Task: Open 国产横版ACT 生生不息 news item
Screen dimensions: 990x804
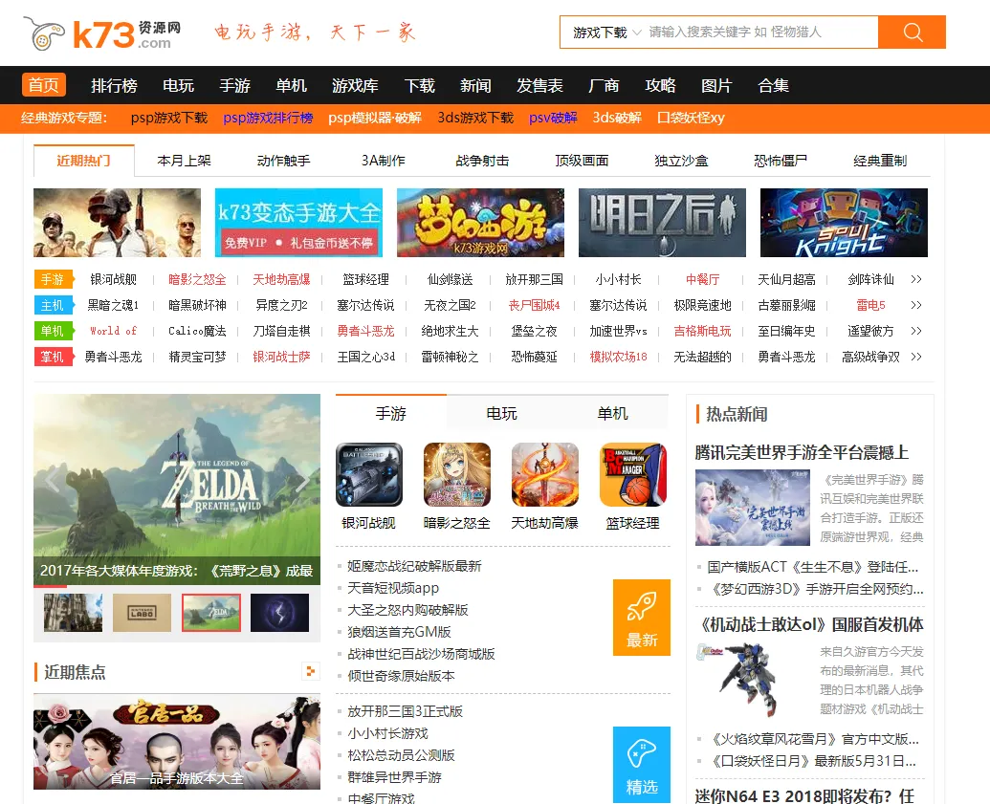Action: tap(813, 567)
